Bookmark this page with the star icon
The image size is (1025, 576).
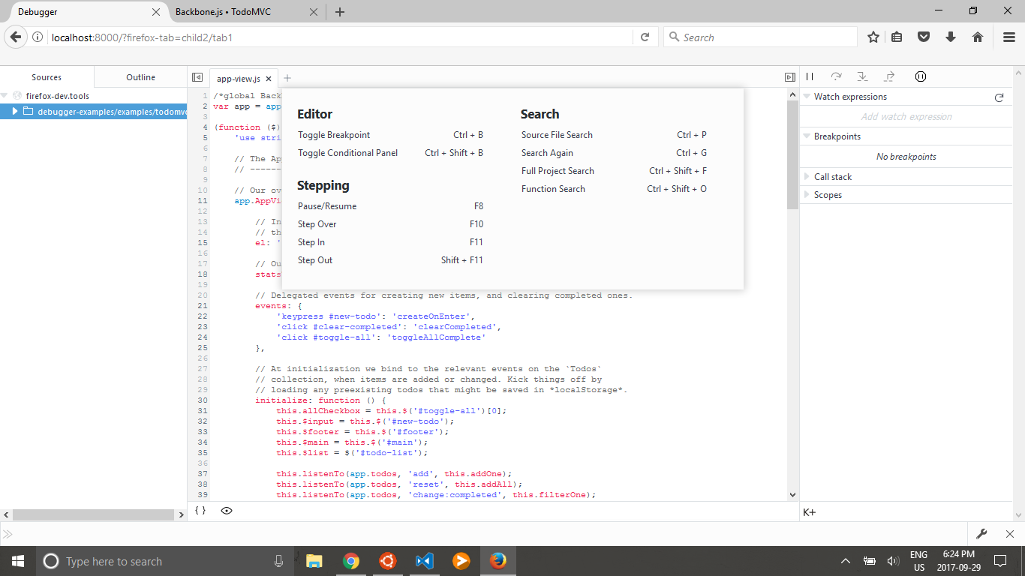873,37
